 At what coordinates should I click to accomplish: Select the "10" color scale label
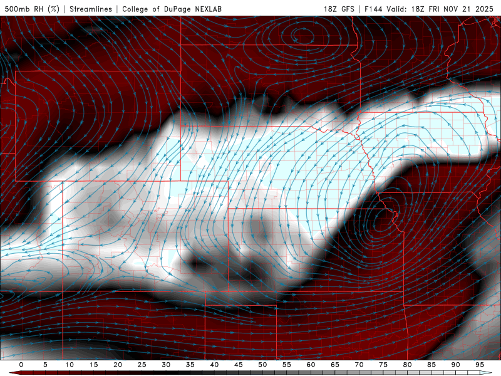(70, 365)
